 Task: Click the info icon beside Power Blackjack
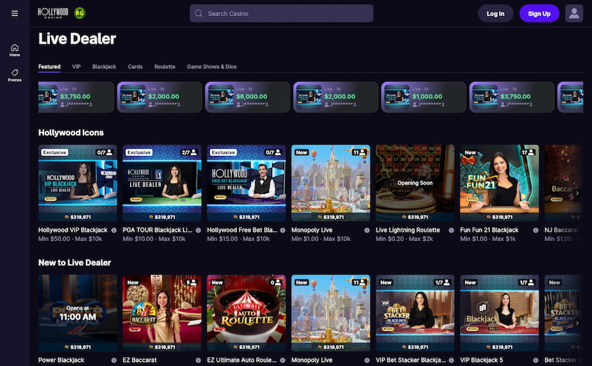coord(114,360)
